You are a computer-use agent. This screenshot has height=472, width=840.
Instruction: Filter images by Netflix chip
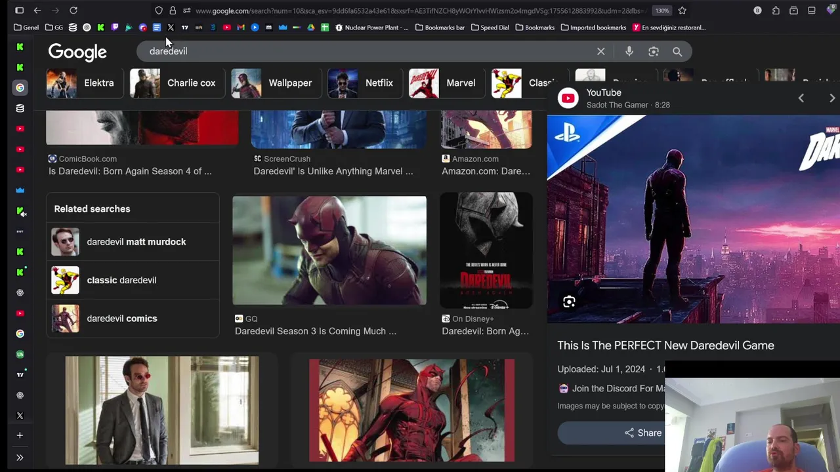coord(364,83)
